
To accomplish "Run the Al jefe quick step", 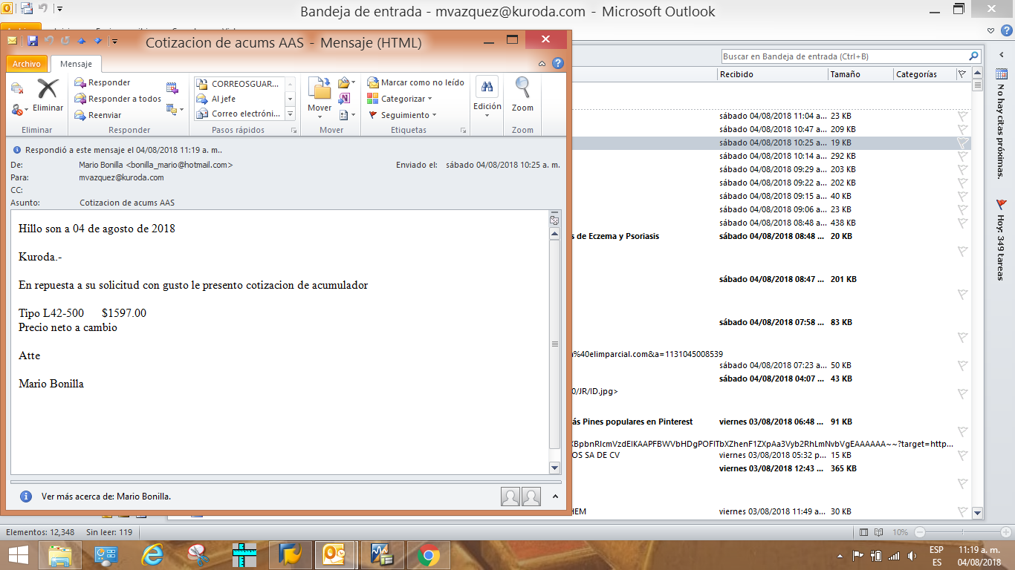I will [x=238, y=99].
